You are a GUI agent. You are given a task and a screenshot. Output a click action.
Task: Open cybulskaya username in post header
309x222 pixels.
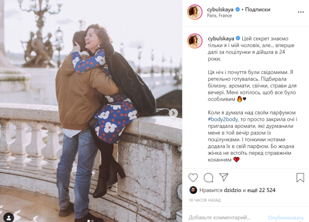click(220, 9)
